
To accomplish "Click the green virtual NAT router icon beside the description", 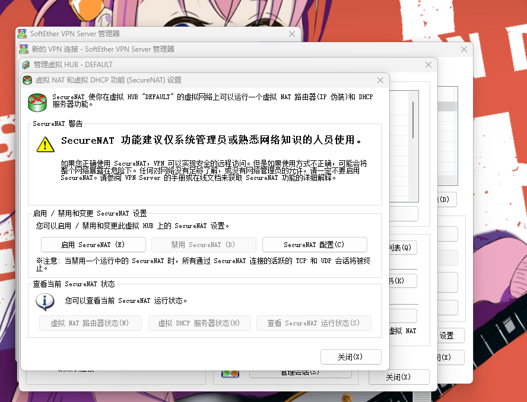I will pos(37,103).
